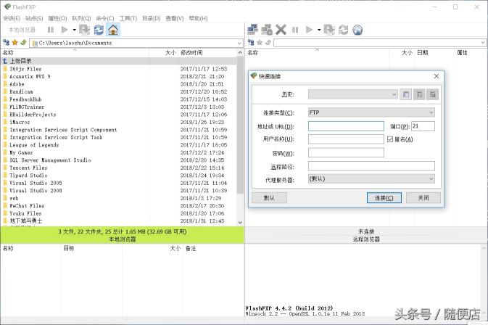488x325 pixels.
Task: Click the 密码 password field
Action: pyautogui.click(x=346, y=152)
